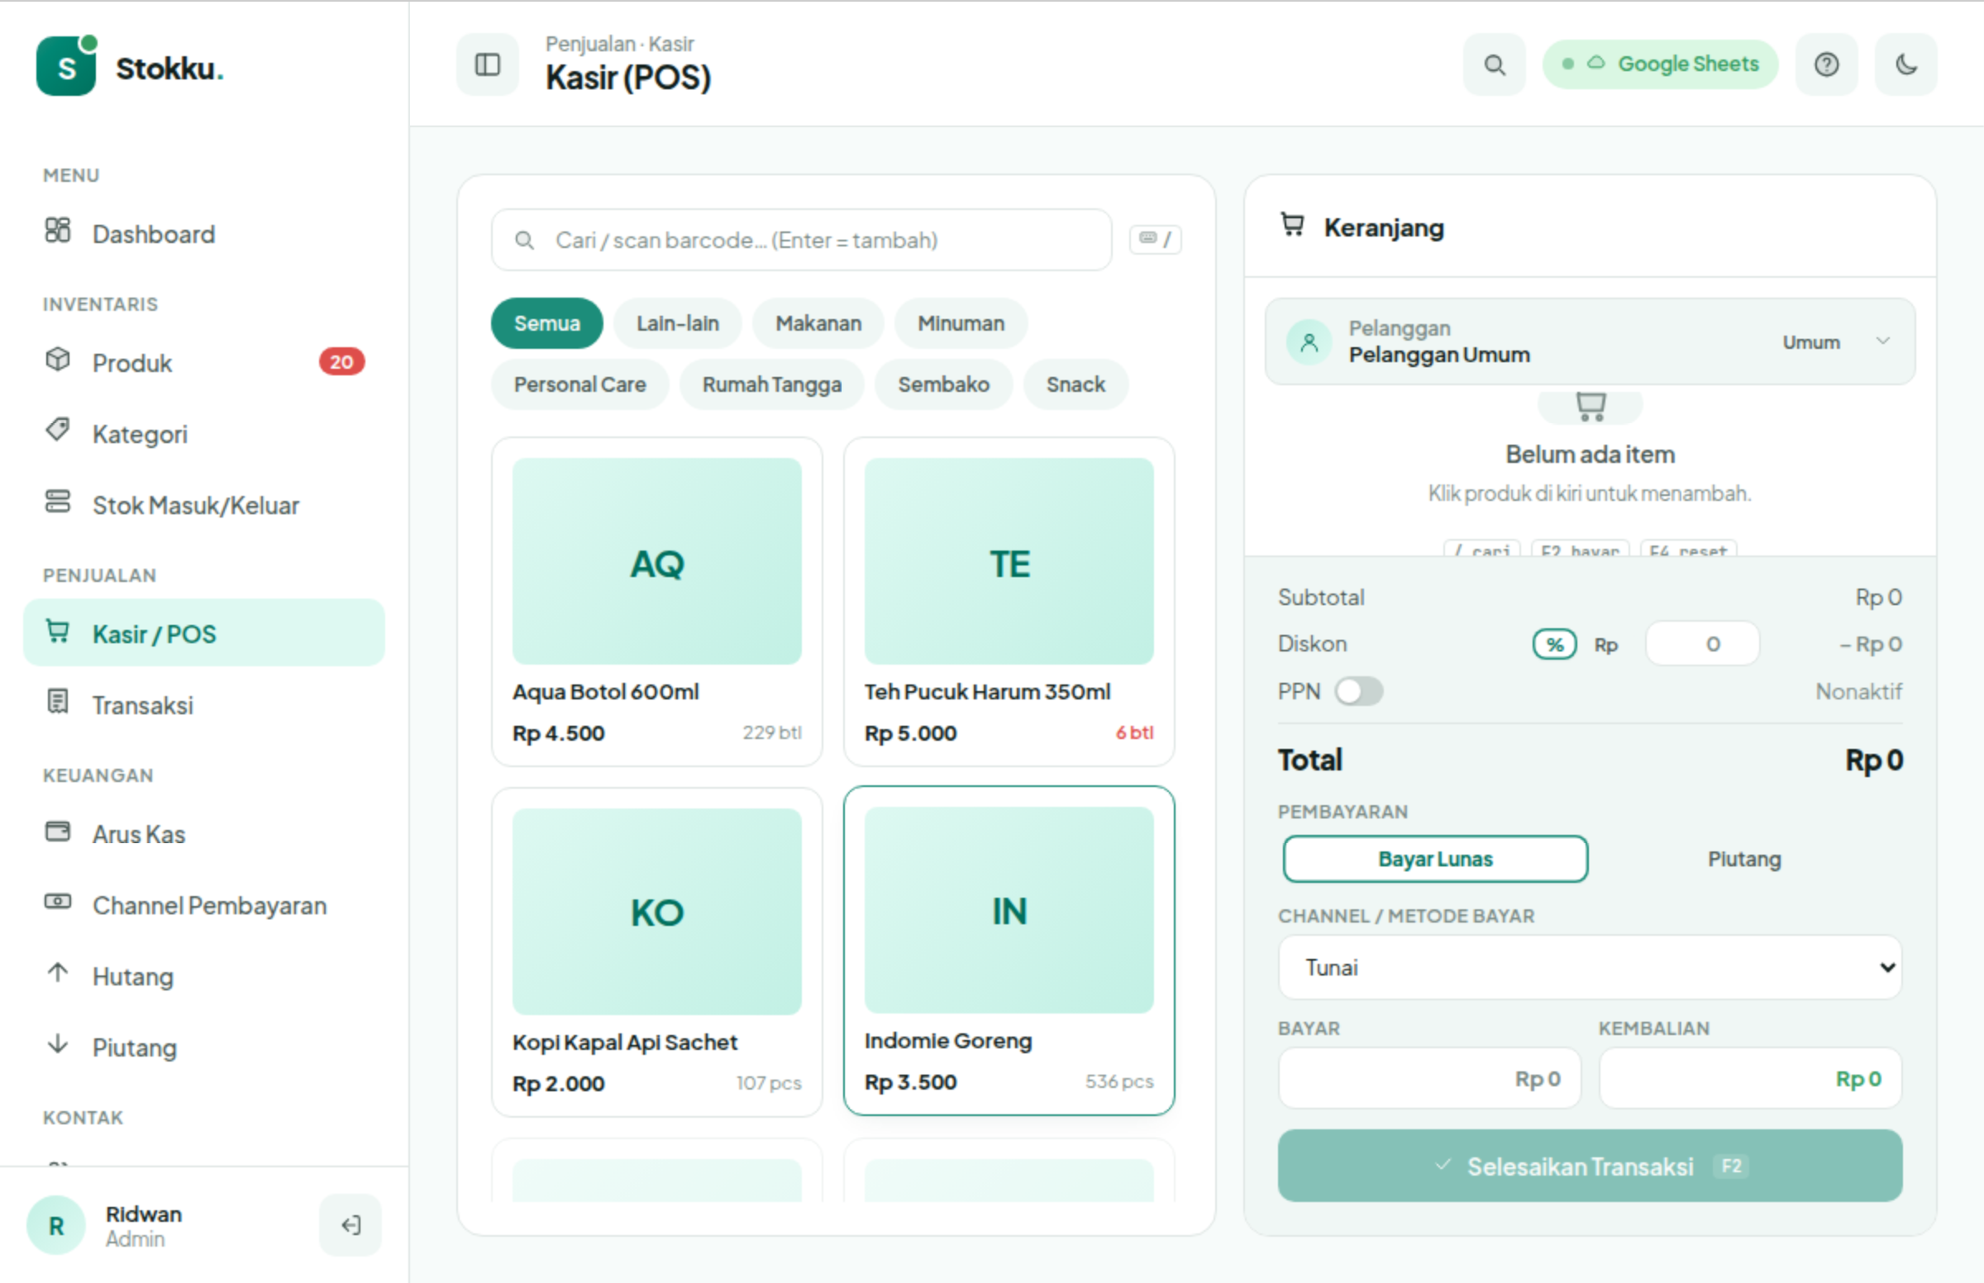The image size is (1984, 1283).
Task: Filter by Lain-lain category
Action: 677,323
